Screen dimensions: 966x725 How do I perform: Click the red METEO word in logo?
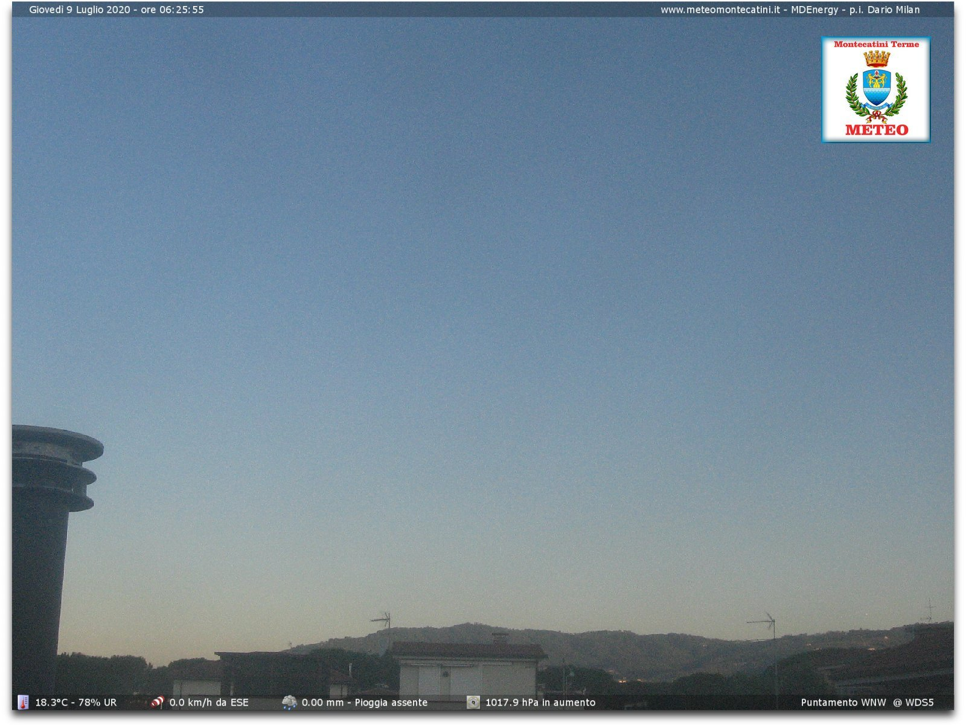[877, 129]
